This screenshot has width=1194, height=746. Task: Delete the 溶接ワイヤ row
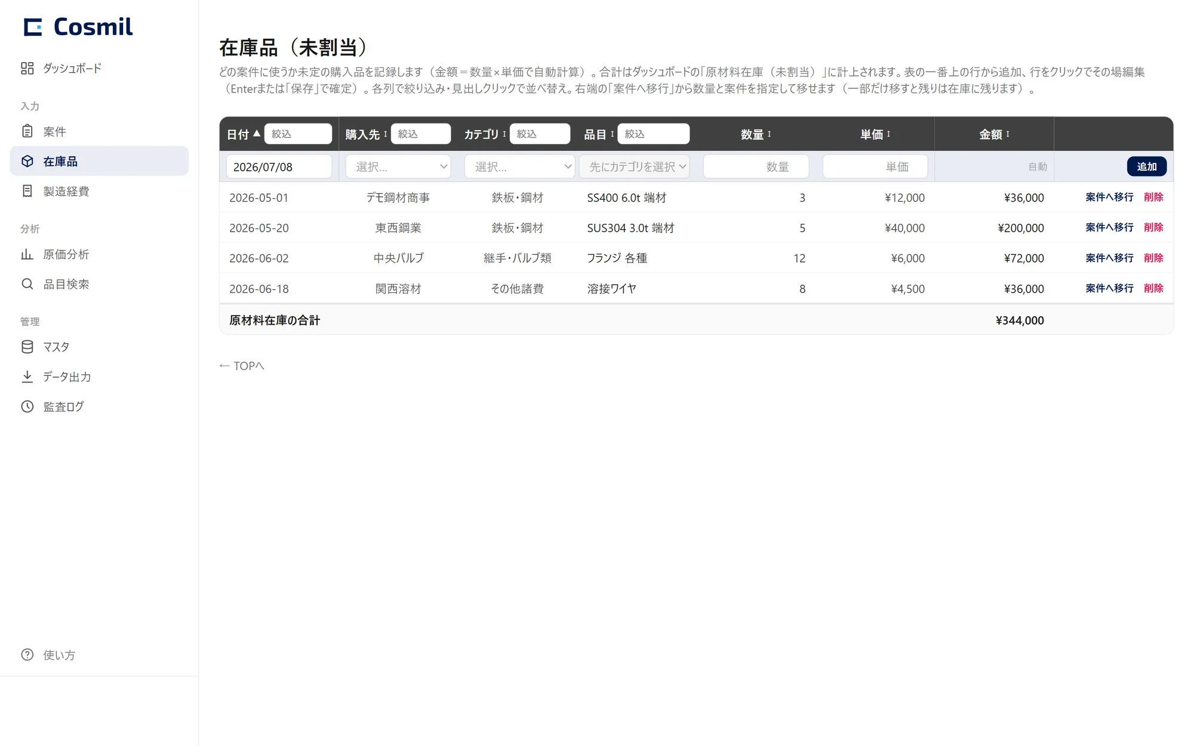[1153, 288]
